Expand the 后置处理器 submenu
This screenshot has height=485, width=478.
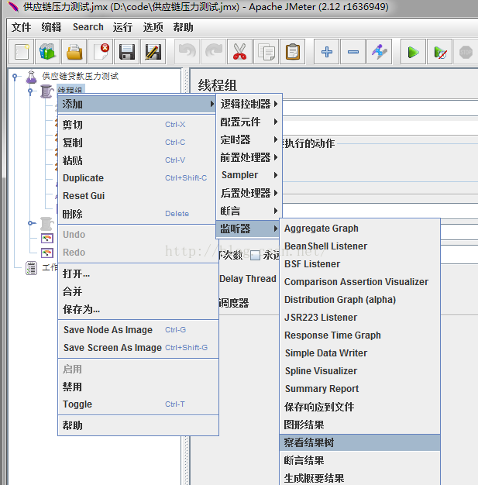(249, 193)
